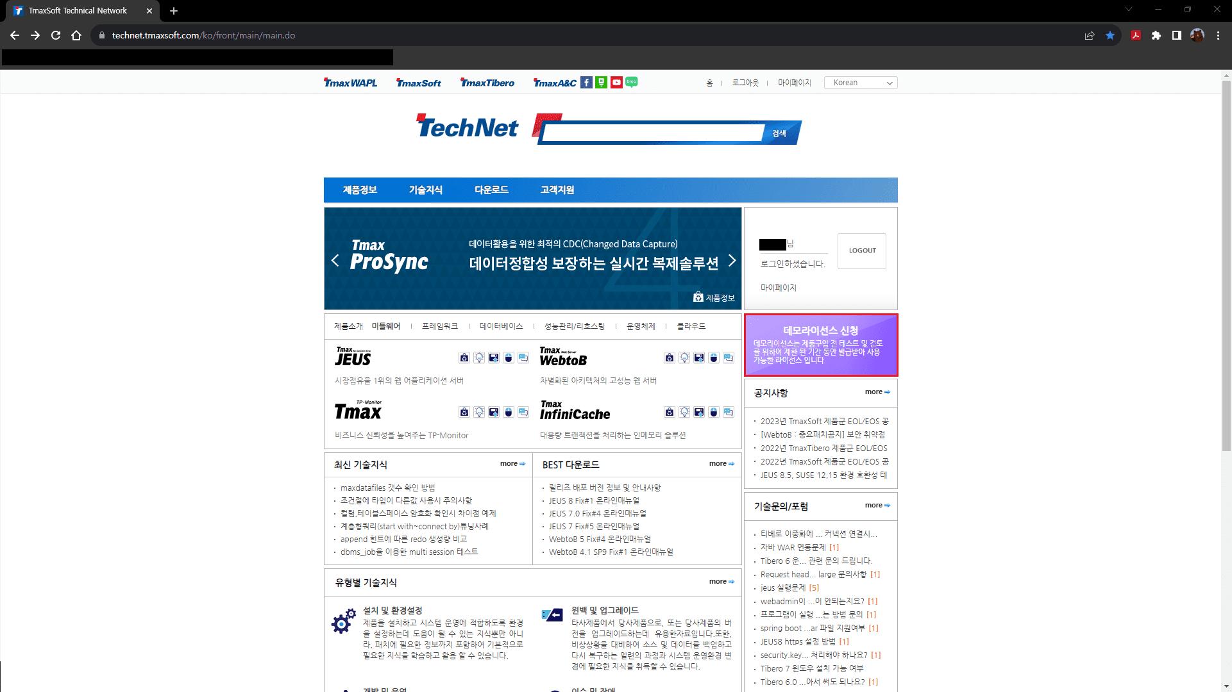Click the Naver post green icon
1232x692 pixels.
pyautogui.click(x=601, y=82)
